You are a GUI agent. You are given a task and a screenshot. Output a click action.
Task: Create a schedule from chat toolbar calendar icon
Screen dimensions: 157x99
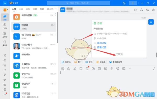coord(99,69)
